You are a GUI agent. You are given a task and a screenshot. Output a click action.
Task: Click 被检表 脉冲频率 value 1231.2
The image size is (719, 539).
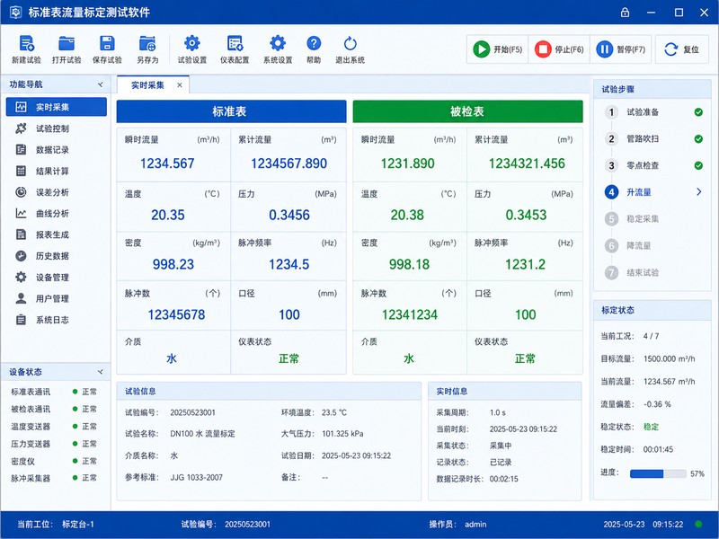(x=526, y=264)
